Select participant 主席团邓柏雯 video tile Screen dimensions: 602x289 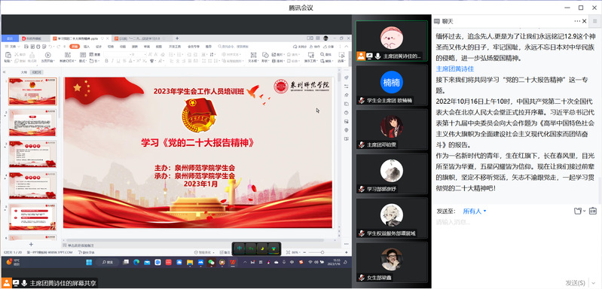(392, 129)
